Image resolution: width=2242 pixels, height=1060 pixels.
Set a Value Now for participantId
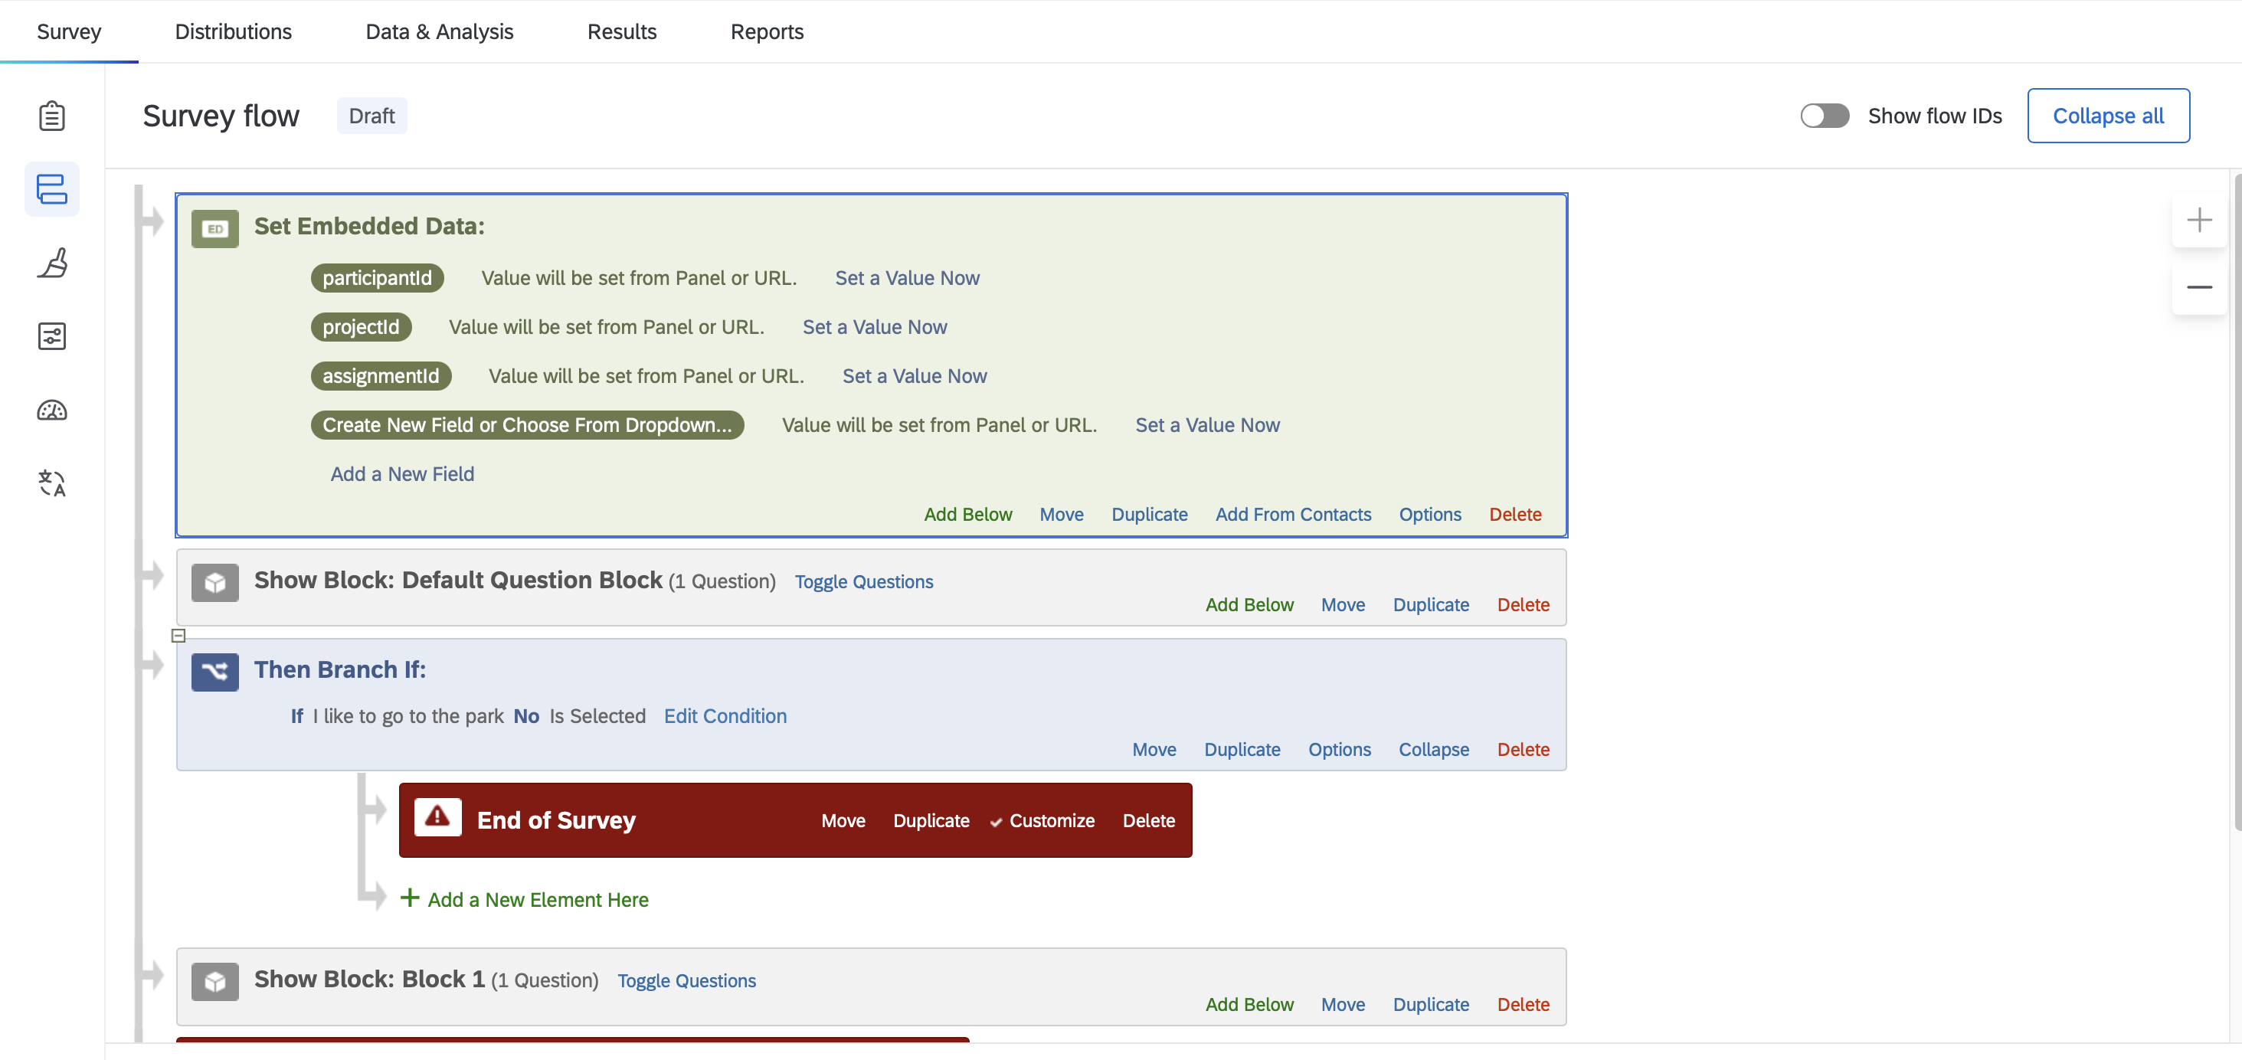907,277
